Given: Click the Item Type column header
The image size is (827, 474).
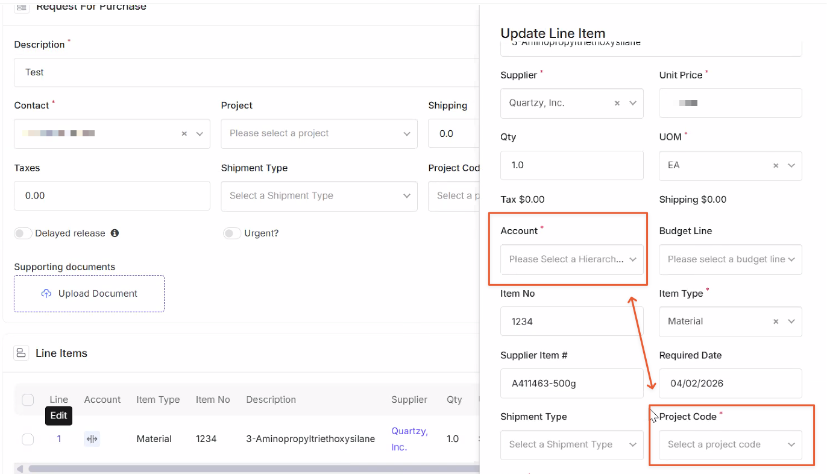Looking at the screenshot, I should point(158,400).
